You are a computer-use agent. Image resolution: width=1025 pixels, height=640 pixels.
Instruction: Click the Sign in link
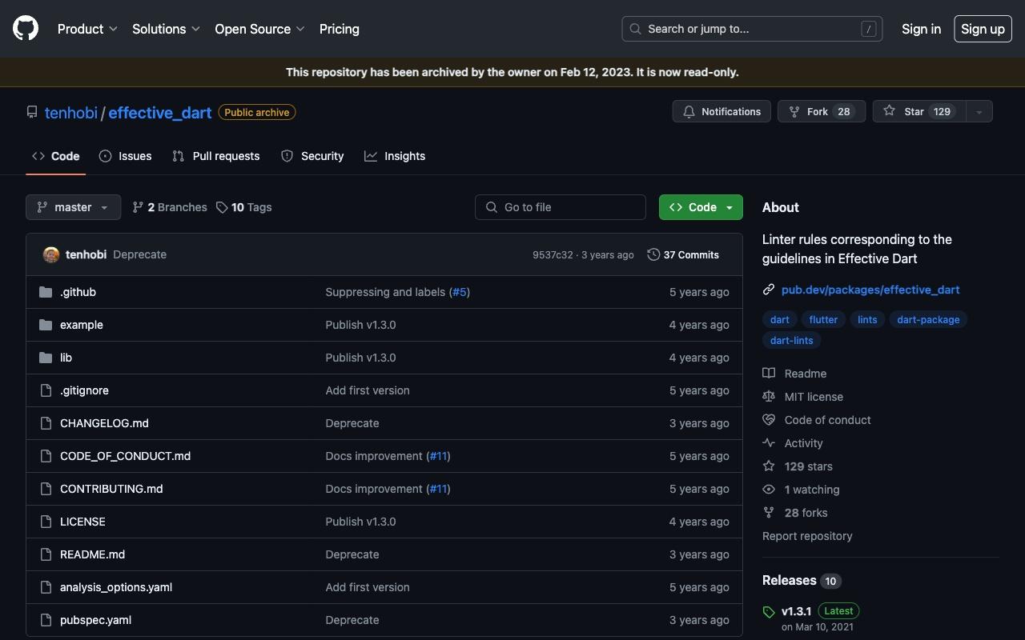921,29
